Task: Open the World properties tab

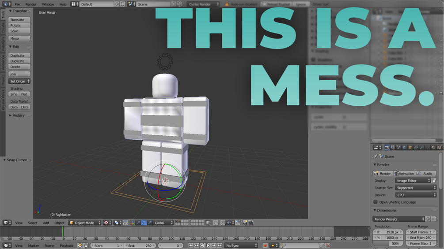Action: (404, 147)
